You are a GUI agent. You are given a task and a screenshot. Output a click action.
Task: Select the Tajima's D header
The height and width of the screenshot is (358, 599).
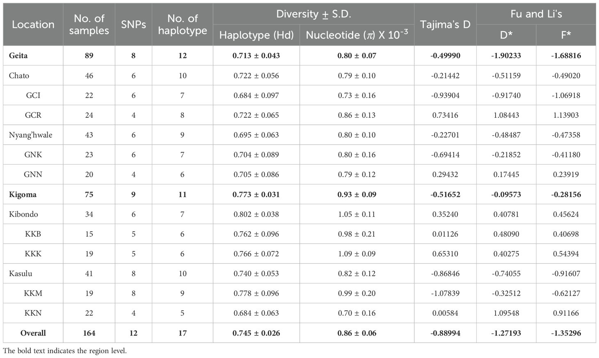(x=445, y=25)
